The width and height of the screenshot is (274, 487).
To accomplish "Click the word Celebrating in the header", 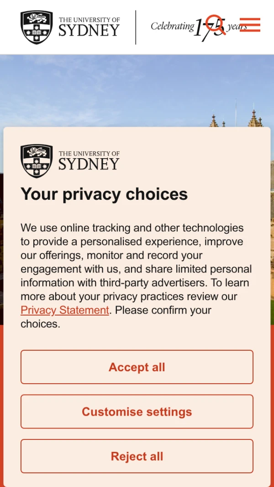I will pos(172,26).
